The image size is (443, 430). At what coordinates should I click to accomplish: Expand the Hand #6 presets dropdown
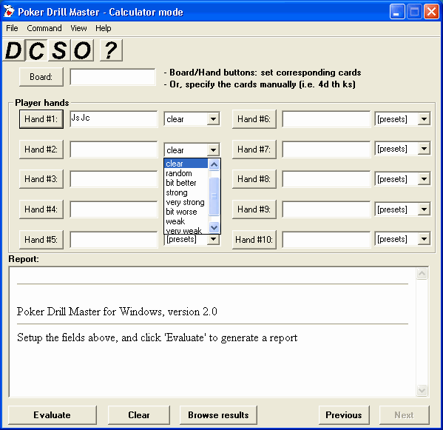pos(424,119)
